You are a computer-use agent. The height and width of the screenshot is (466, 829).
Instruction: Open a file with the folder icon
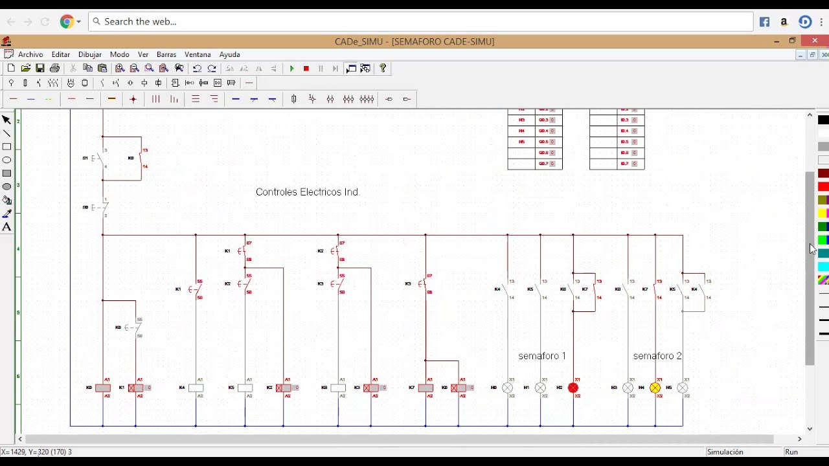[x=26, y=68]
